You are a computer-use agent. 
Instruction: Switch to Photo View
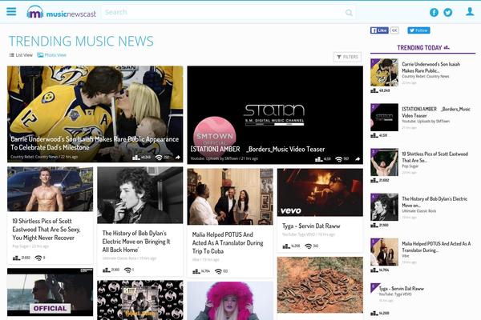coord(51,55)
